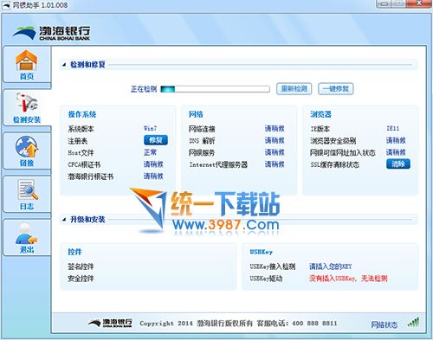Click 修复 button for 注册表
This screenshot has height=340, width=433.
tap(156, 140)
